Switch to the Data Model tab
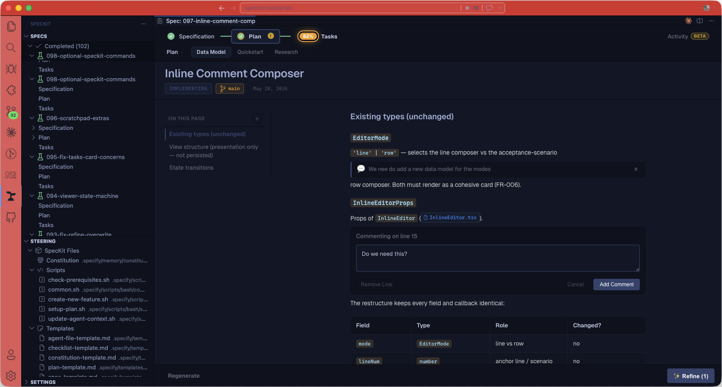 [x=211, y=52]
